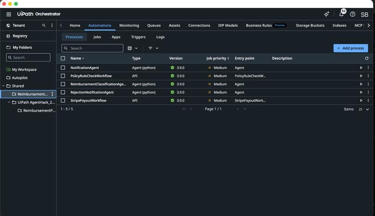Image resolution: width=375 pixels, height=216 pixels.
Task: Open the Business Rules tab
Action: (x=266, y=25)
